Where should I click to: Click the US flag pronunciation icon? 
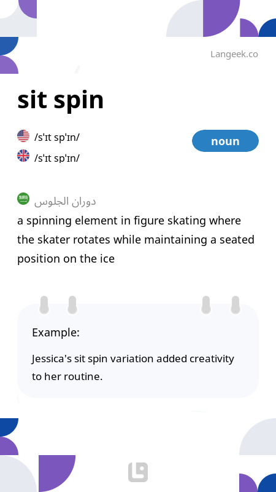(x=23, y=136)
